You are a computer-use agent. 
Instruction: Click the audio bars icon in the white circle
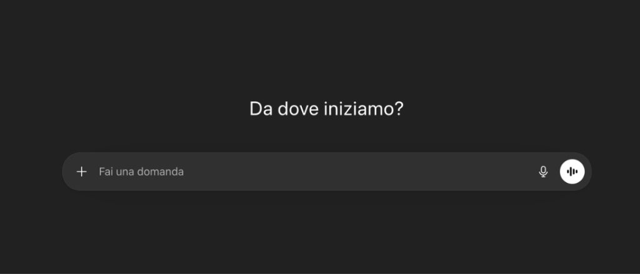coord(572,172)
